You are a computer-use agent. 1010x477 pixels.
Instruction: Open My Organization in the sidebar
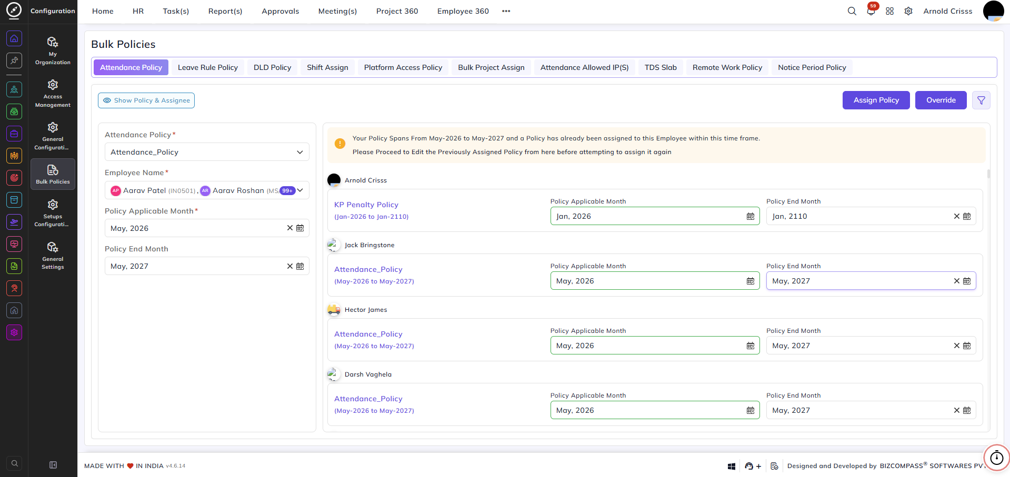click(53, 50)
